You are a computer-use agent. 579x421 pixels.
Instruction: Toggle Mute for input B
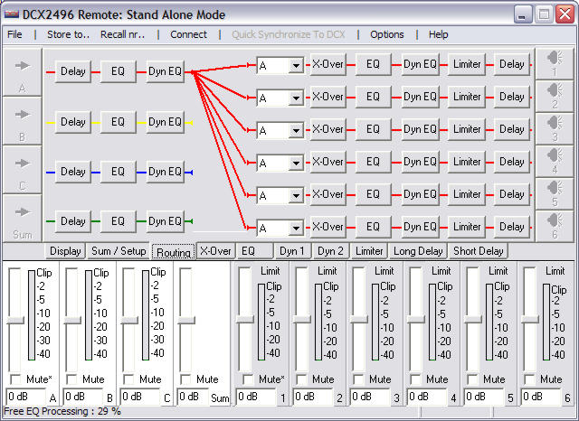(x=71, y=379)
